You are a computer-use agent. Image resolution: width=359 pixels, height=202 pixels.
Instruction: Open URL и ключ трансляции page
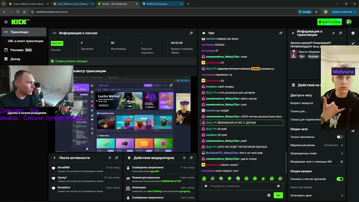click(x=24, y=41)
